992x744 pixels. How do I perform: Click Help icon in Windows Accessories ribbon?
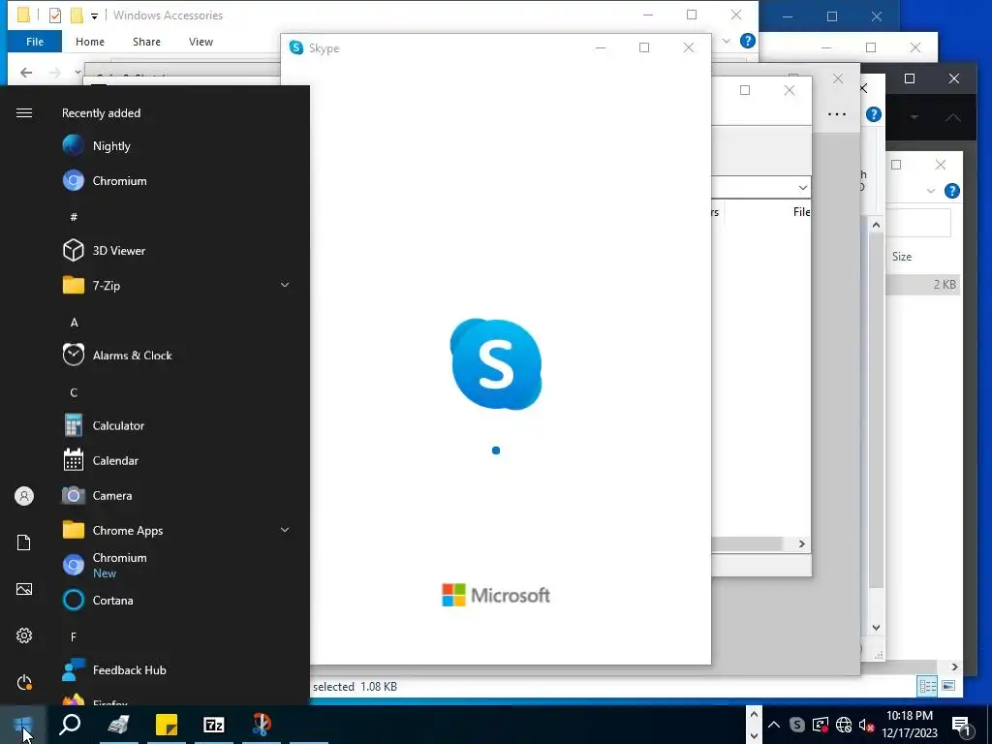pos(747,41)
